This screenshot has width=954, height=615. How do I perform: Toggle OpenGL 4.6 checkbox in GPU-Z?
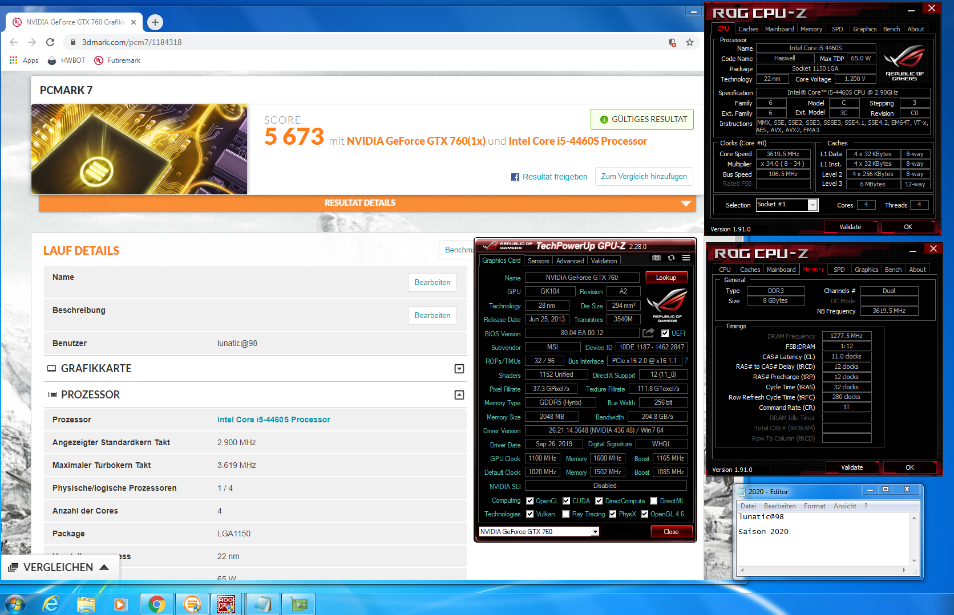point(644,514)
